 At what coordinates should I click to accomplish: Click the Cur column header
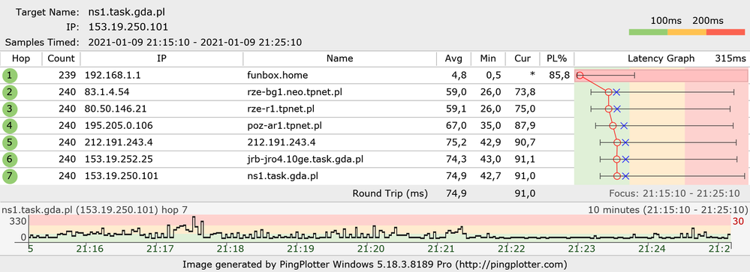pos(523,58)
